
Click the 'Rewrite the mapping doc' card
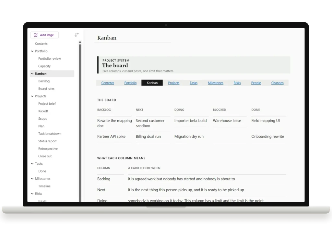pyautogui.click(x=114, y=123)
